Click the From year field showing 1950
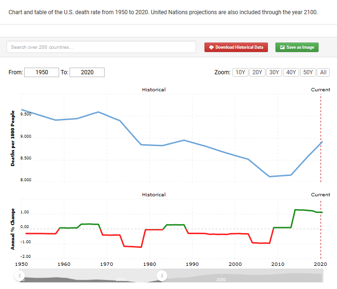 pos(41,72)
